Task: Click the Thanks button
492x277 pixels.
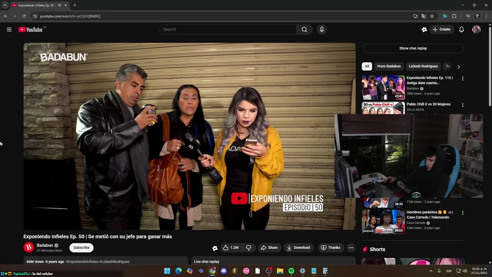Action: (x=331, y=248)
